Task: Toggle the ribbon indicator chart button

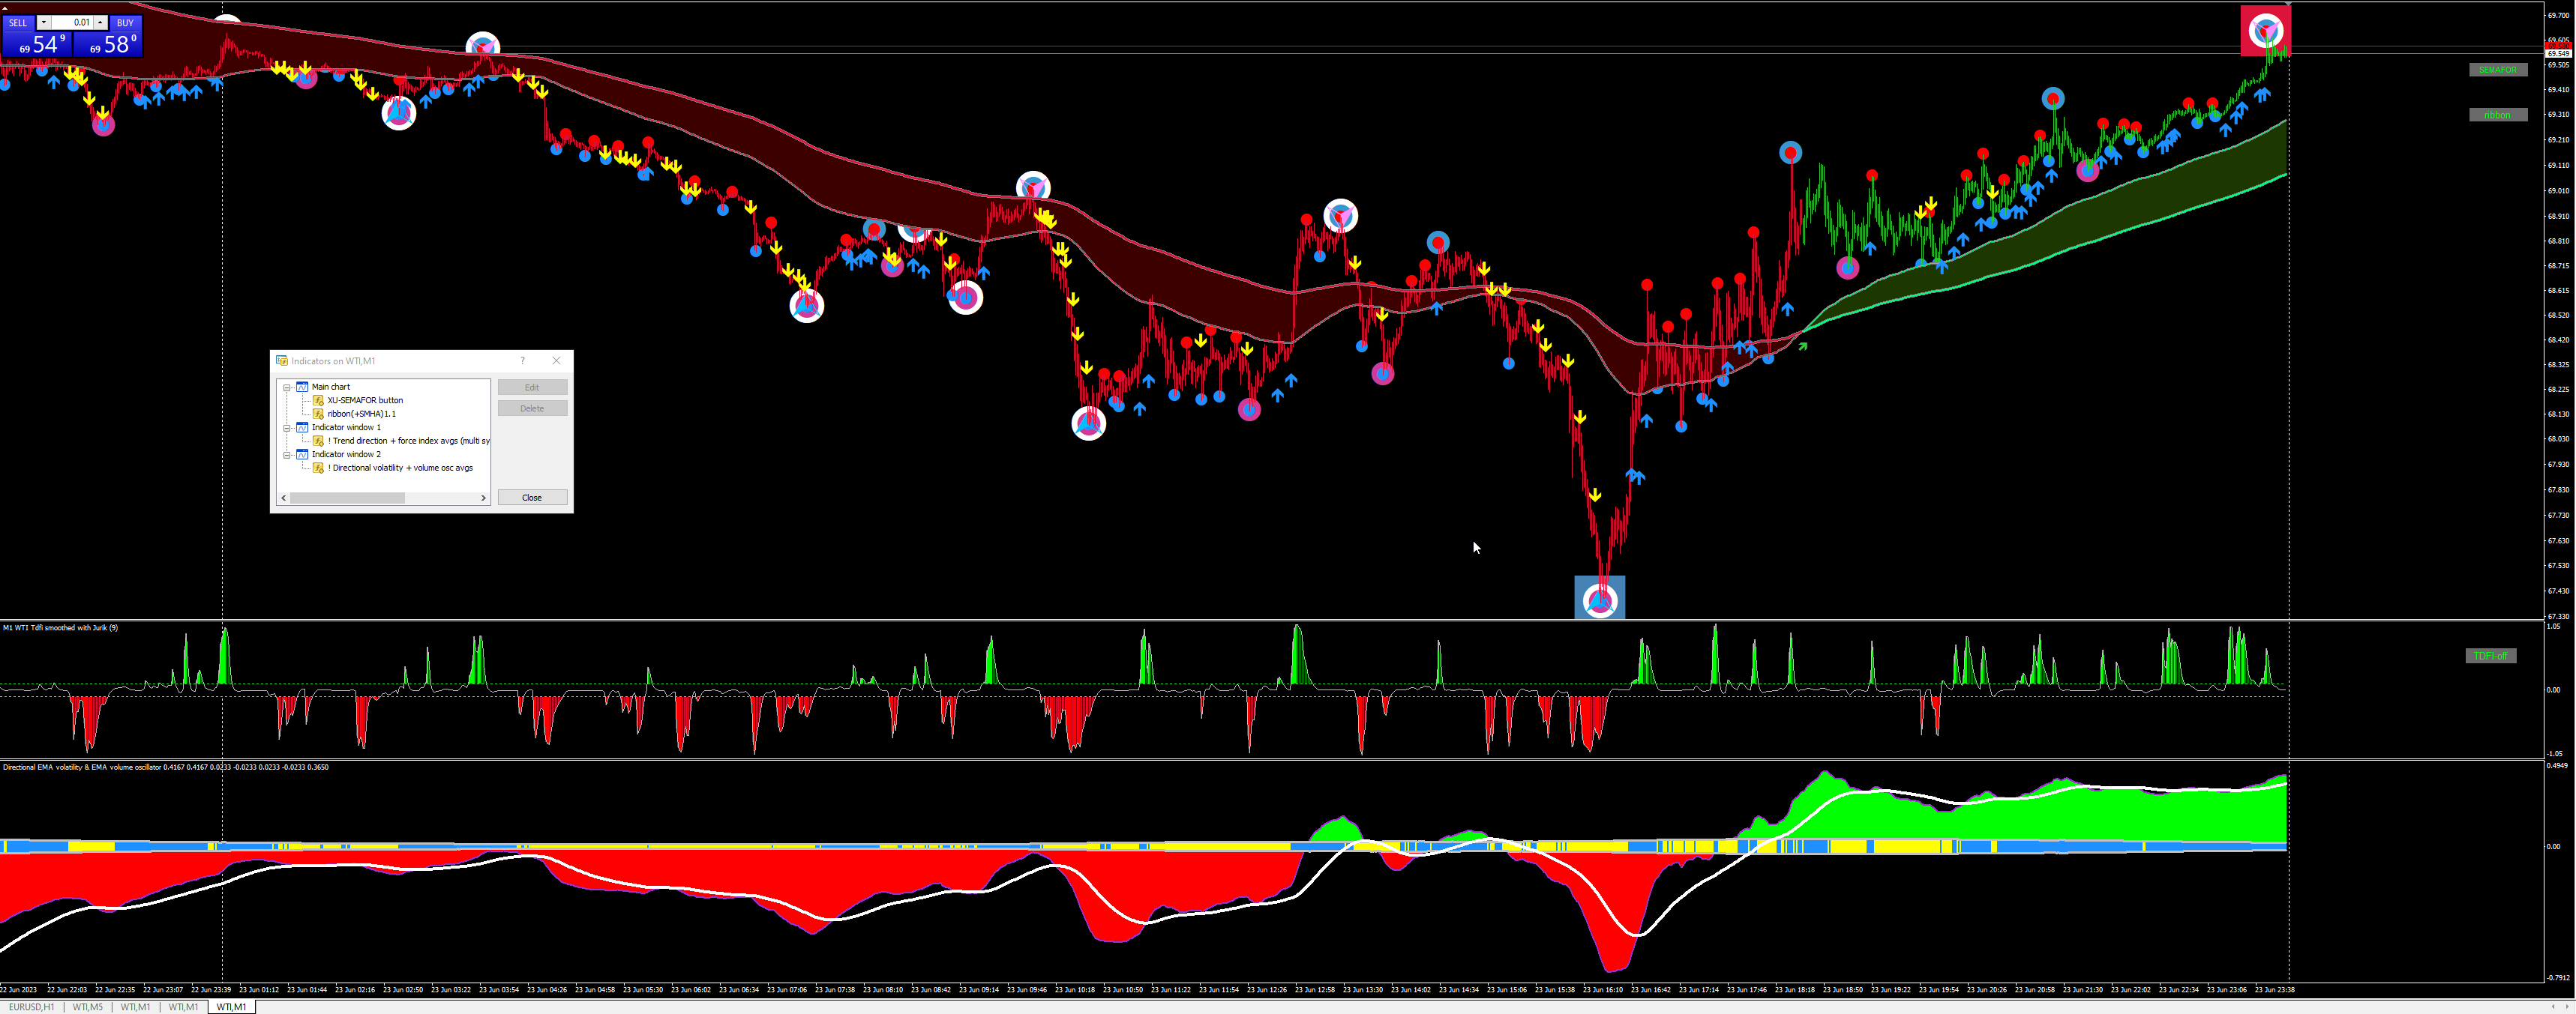Action: [2497, 115]
